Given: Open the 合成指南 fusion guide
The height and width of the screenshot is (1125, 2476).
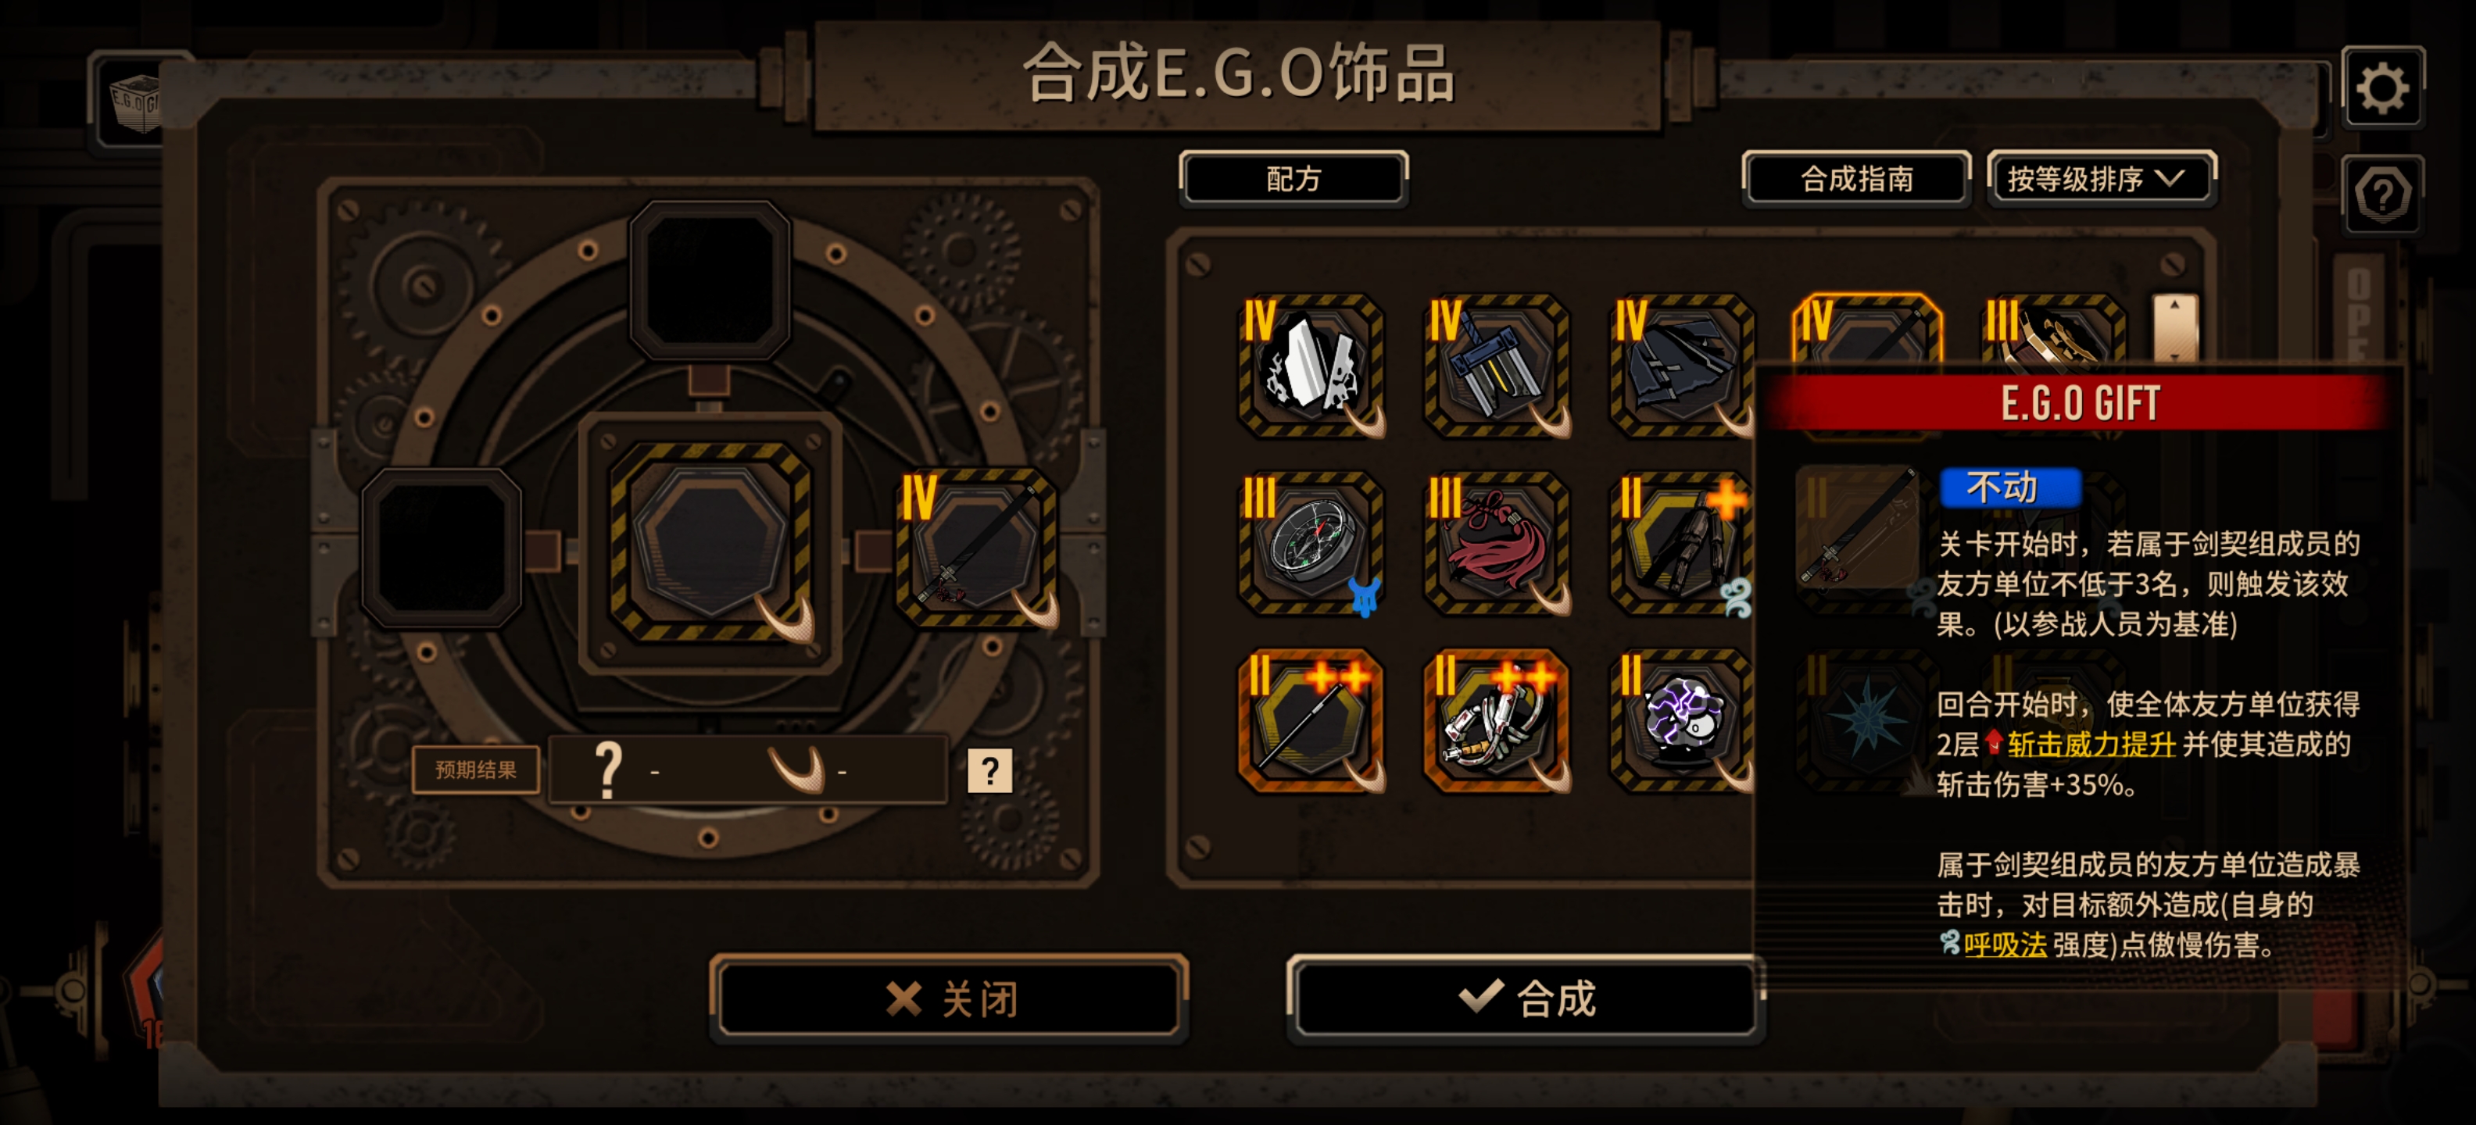Looking at the screenshot, I should click(x=1856, y=179).
